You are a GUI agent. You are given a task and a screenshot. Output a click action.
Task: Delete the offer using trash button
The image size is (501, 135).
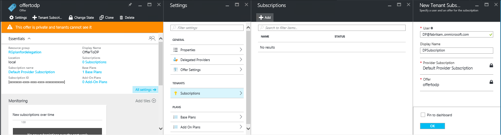click(127, 17)
